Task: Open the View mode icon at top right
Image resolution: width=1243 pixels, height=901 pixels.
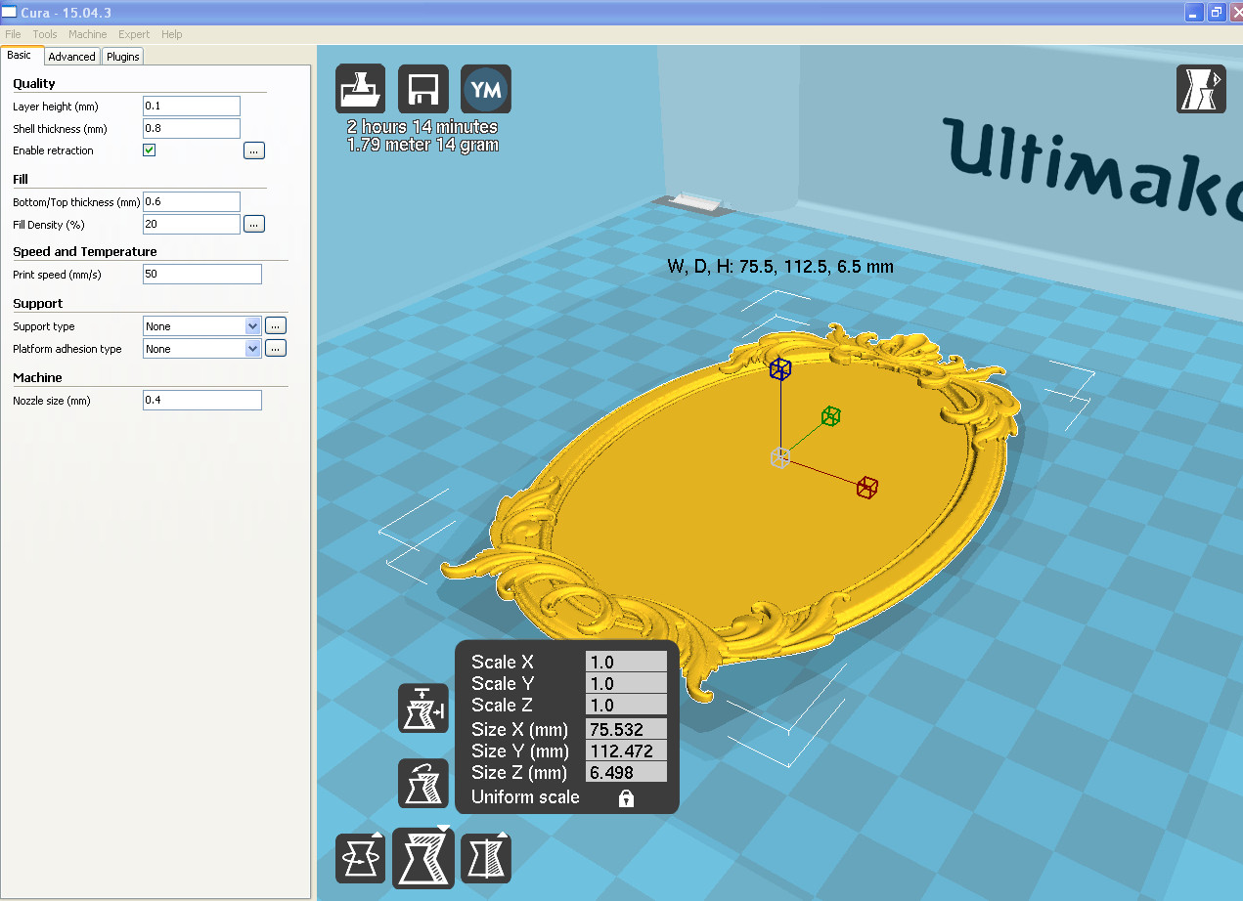Action: click(x=1200, y=90)
